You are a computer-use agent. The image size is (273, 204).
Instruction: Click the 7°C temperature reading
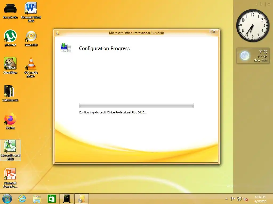(263, 52)
